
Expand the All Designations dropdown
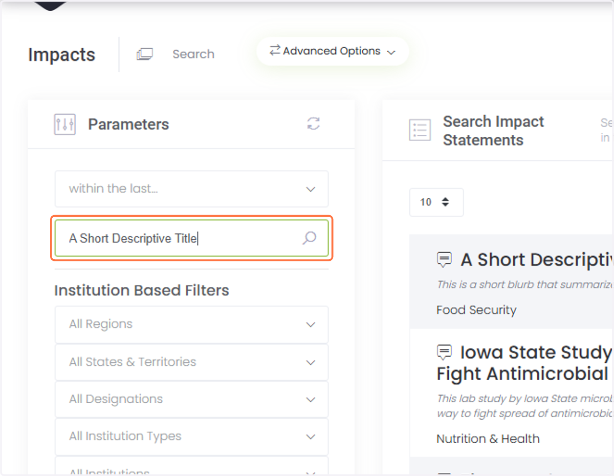191,399
